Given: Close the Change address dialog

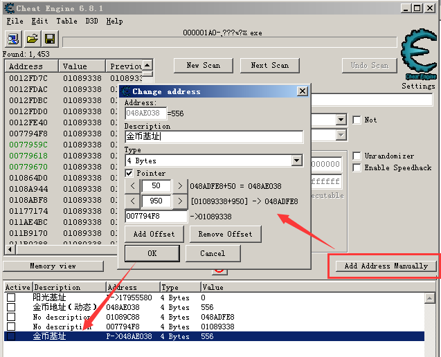Looking at the screenshot, I should 303,91.
